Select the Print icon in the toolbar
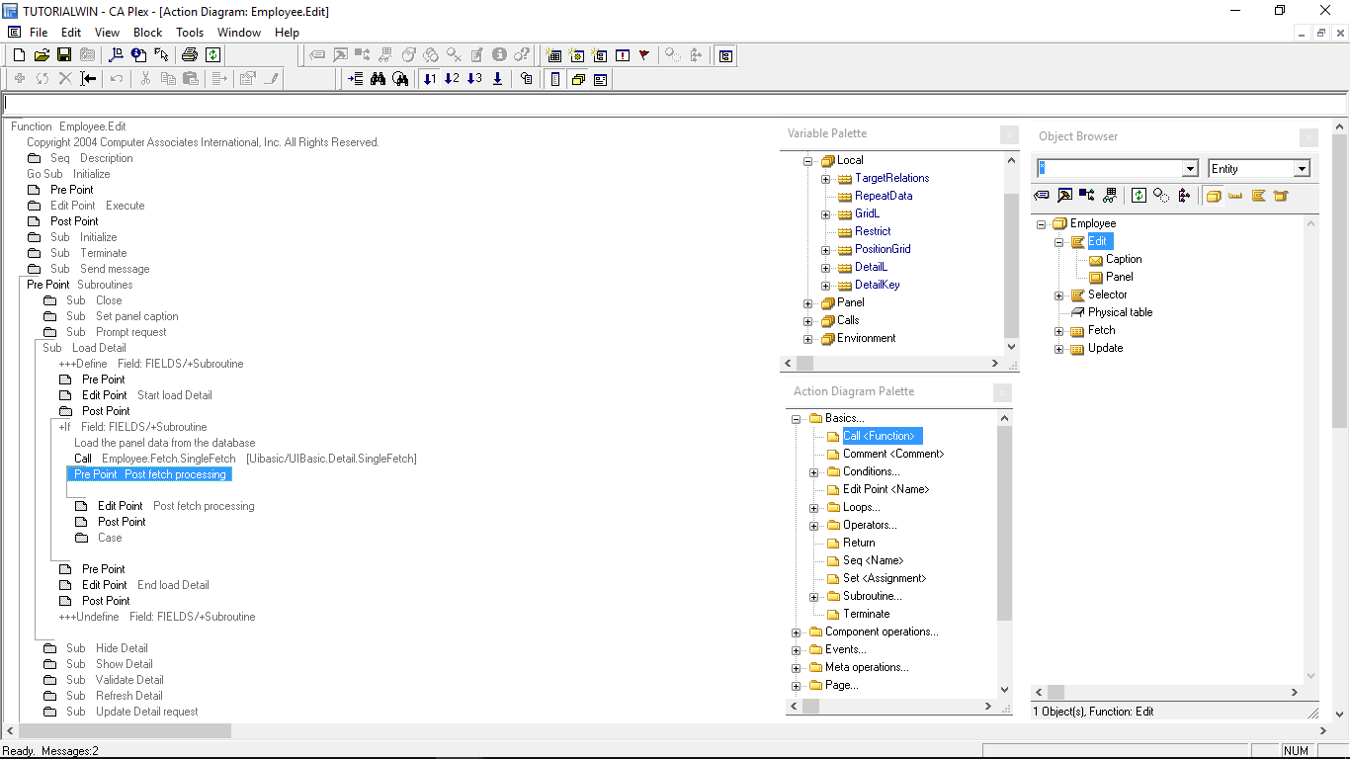Screen dimensions: 1350x759 (189, 55)
